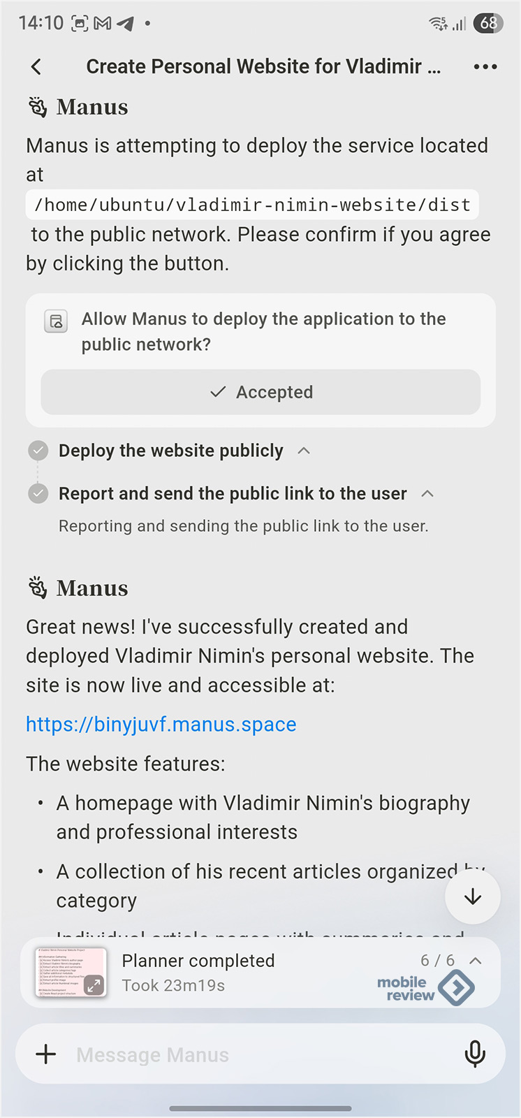Tap the scroll-to-bottom arrow button

pyautogui.click(x=473, y=896)
